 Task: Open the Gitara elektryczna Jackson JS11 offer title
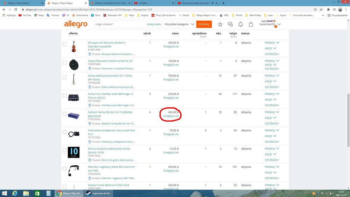110,77
